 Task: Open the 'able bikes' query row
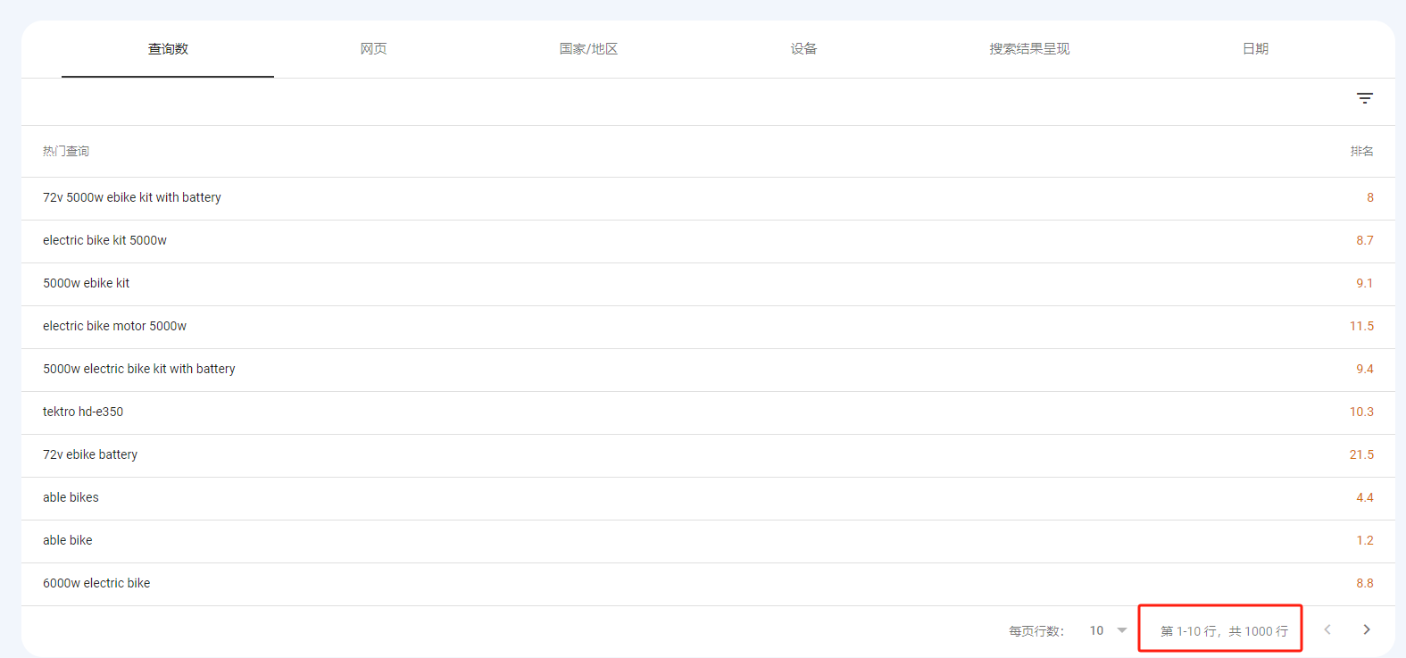[x=71, y=498]
